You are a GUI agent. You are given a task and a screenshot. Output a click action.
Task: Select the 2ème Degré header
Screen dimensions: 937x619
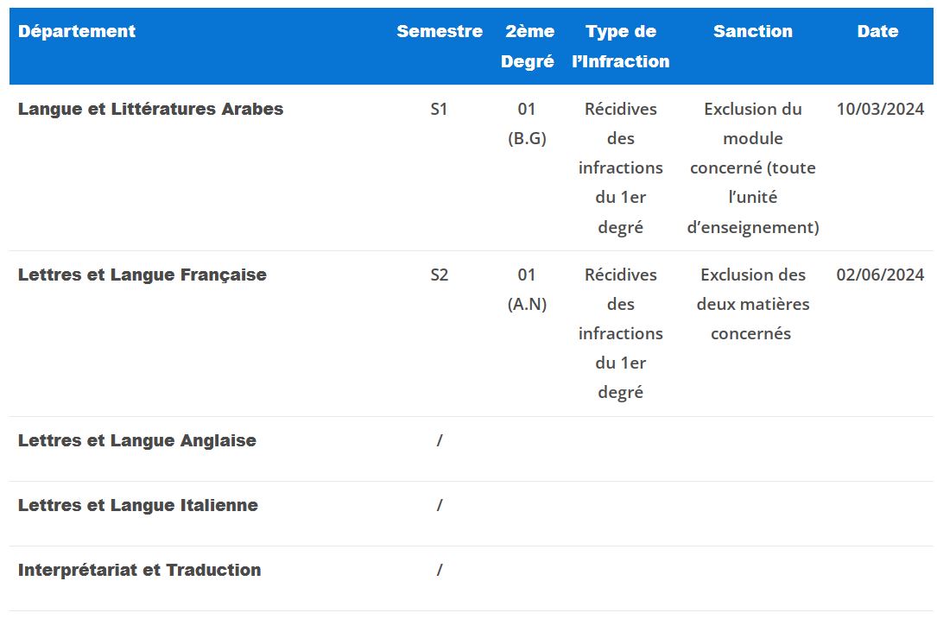[527, 46]
